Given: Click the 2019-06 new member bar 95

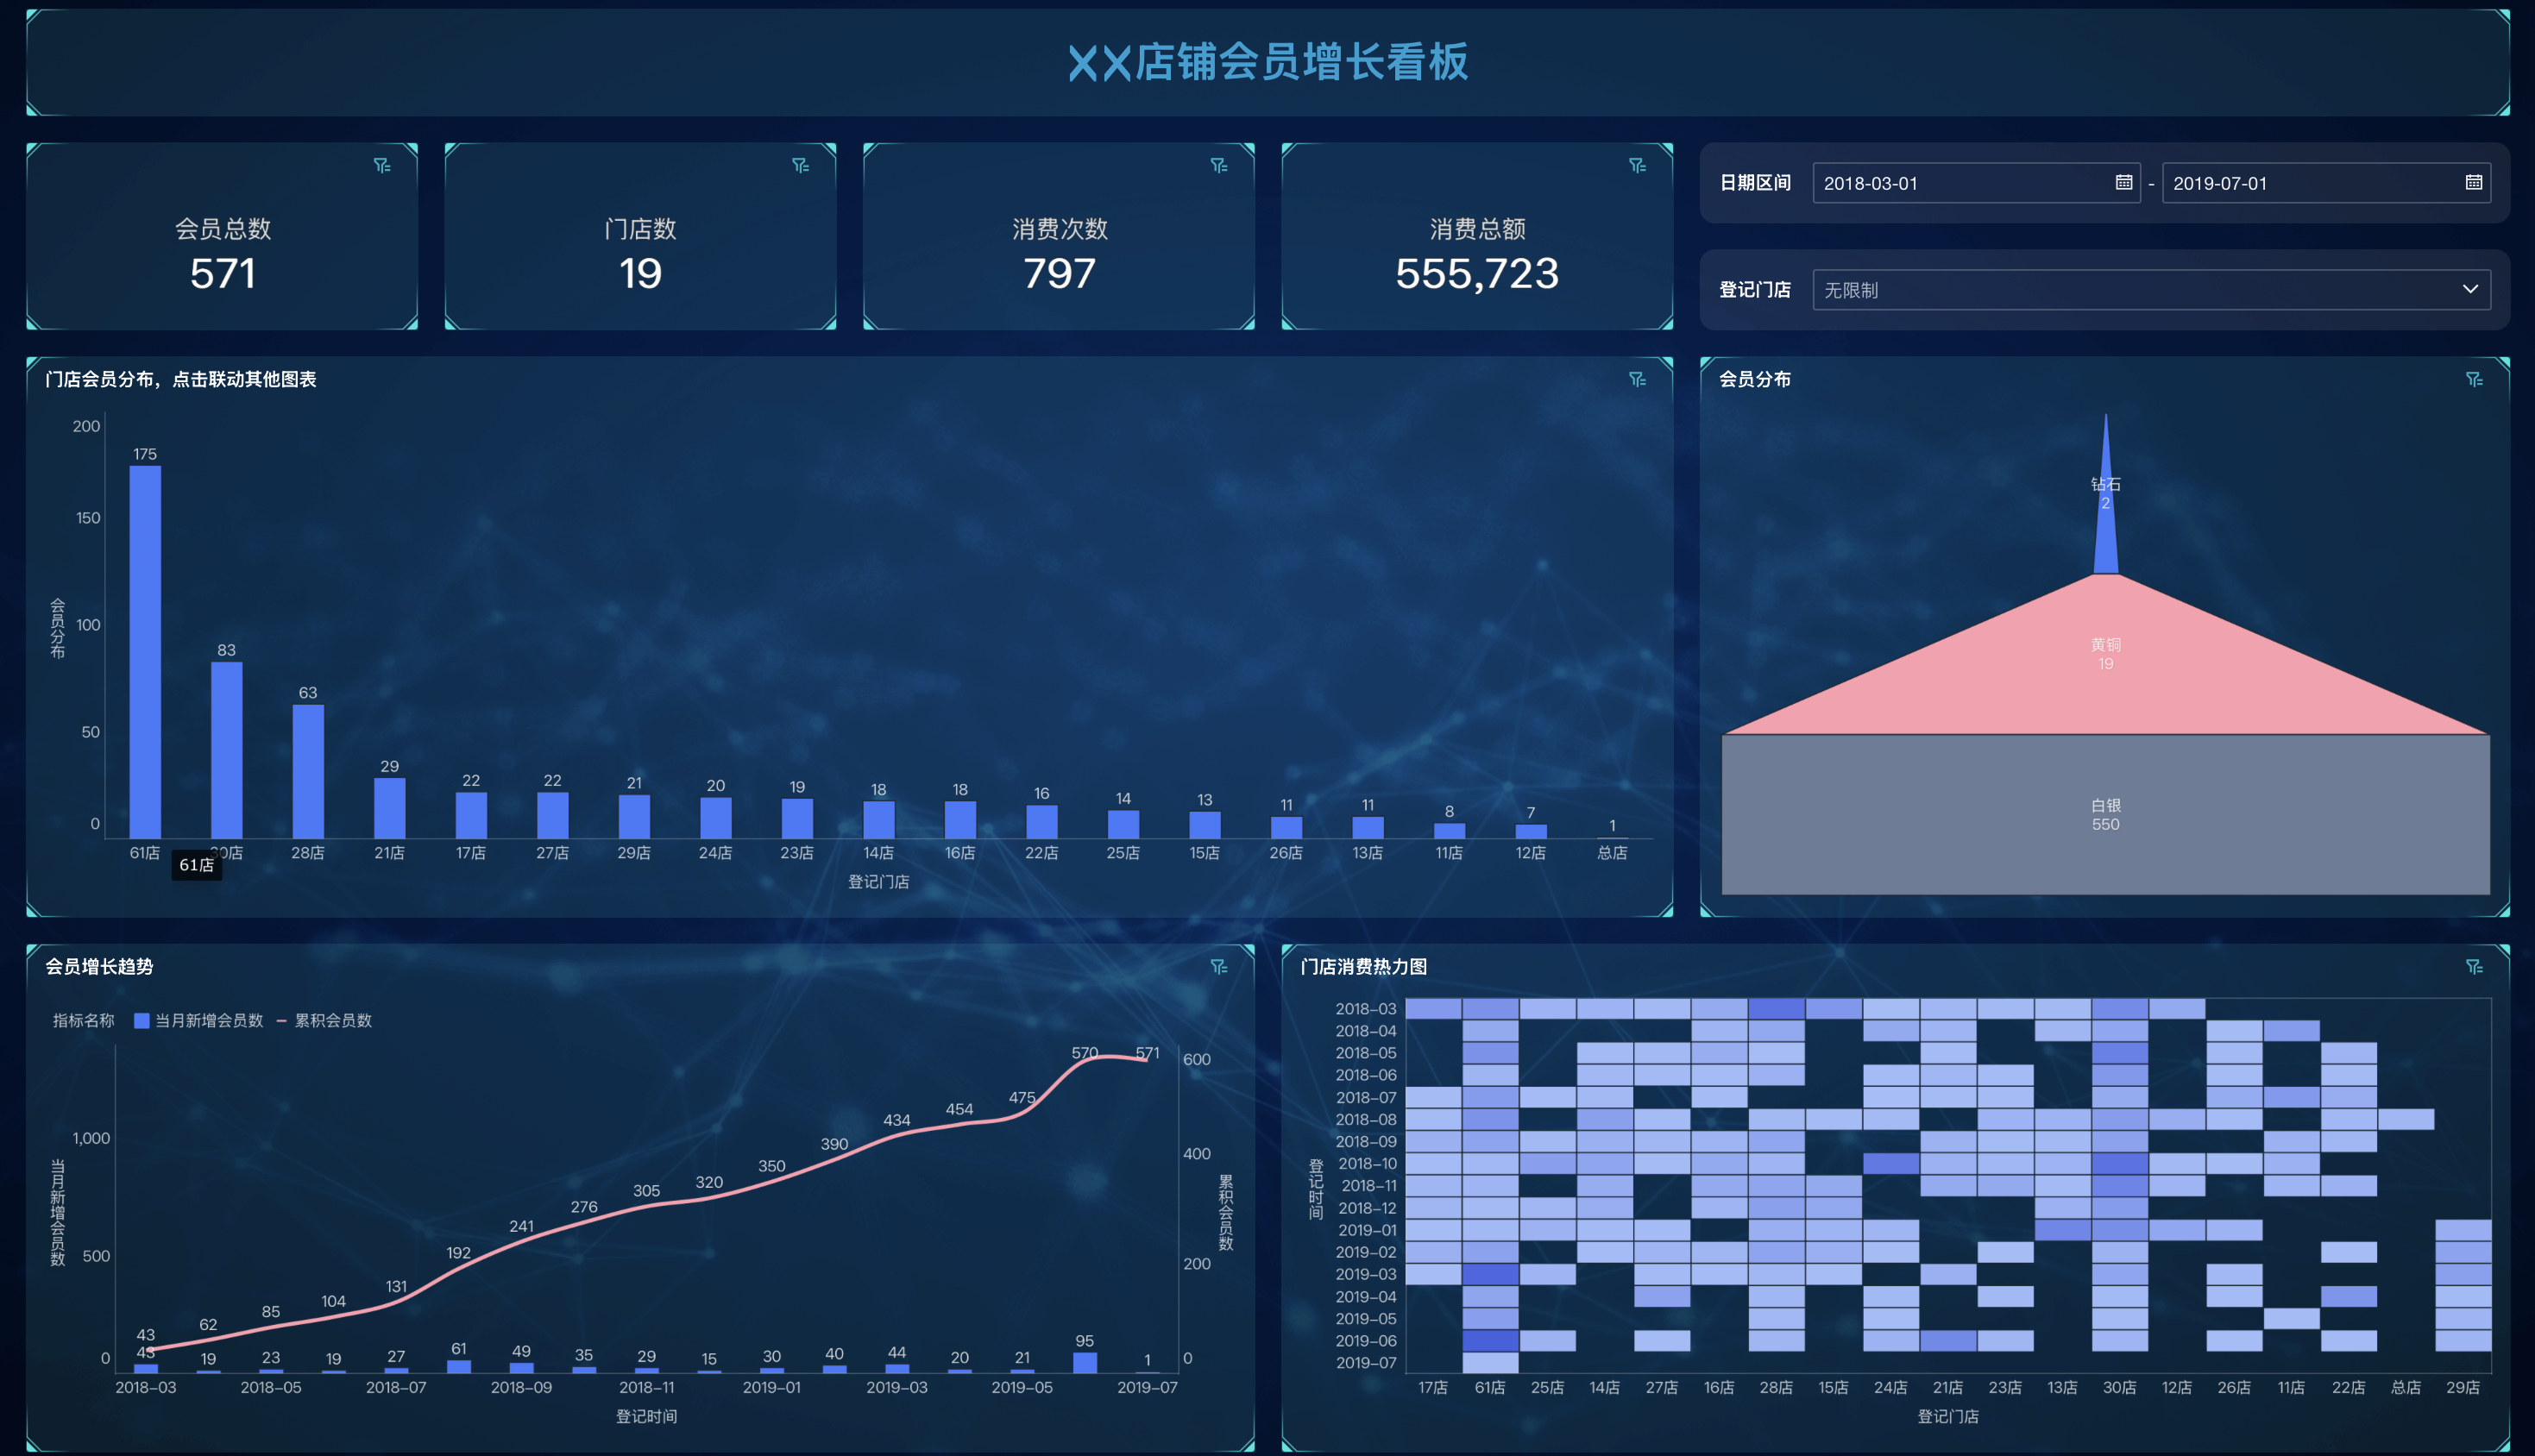Looking at the screenshot, I should (1084, 1362).
